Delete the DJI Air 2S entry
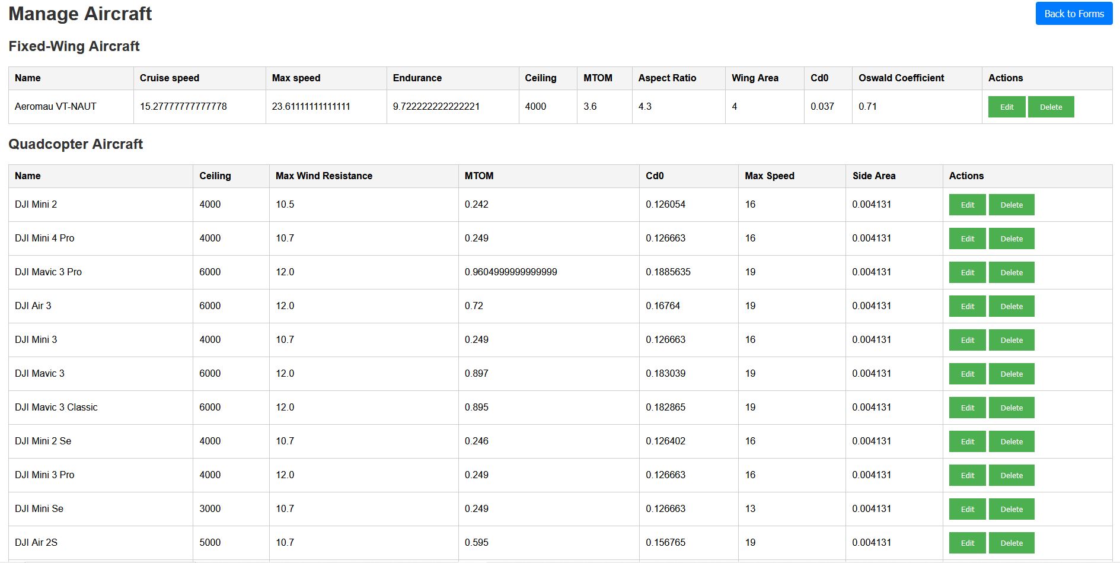 pyautogui.click(x=1011, y=542)
